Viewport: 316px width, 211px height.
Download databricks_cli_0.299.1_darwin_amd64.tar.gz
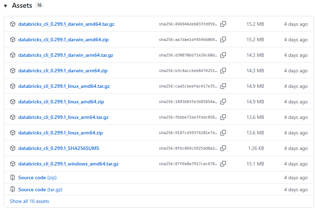click(x=66, y=24)
